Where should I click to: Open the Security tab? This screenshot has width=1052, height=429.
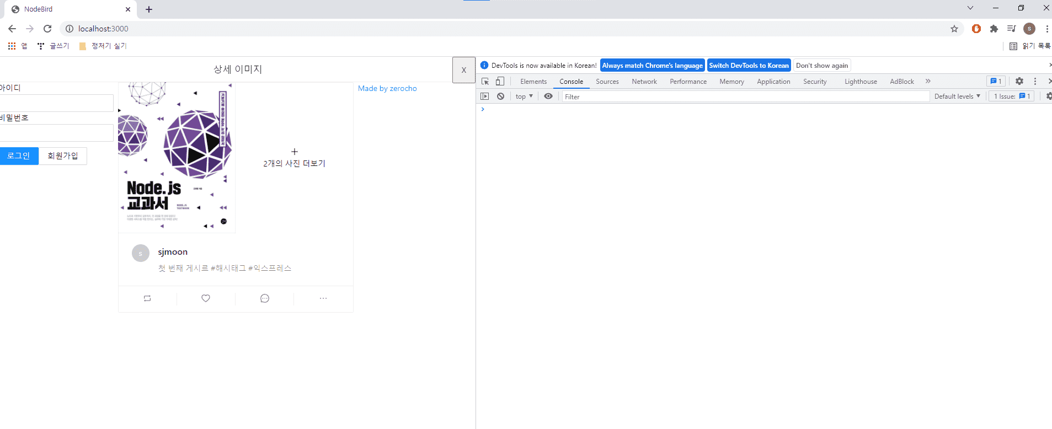coord(815,82)
